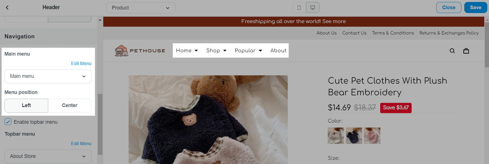
Task: Select the pink color swatch
Action: point(372,136)
